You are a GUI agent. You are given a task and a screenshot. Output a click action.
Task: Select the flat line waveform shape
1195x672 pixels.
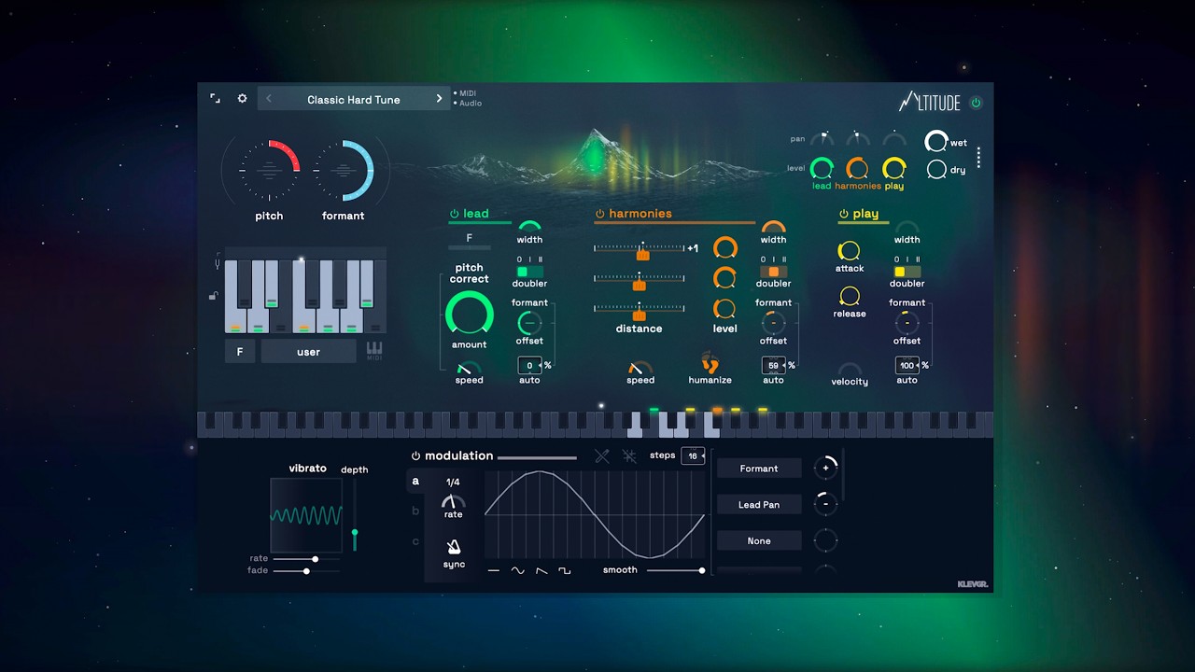click(494, 570)
